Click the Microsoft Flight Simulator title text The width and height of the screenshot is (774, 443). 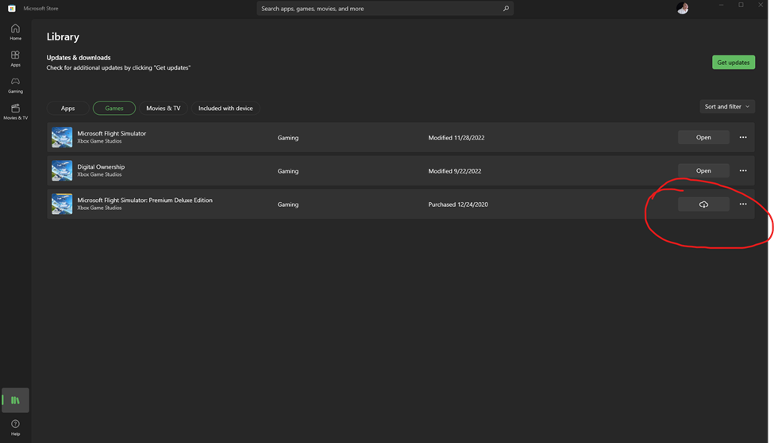(x=112, y=134)
